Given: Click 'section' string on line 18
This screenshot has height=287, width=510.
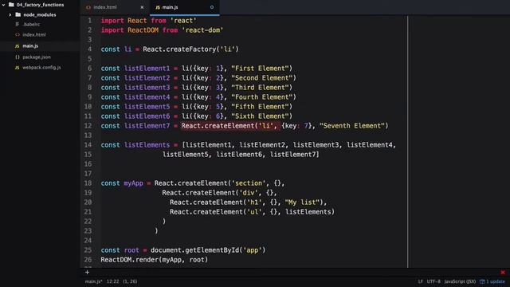Looking at the screenshot, I should click(249, 183).
